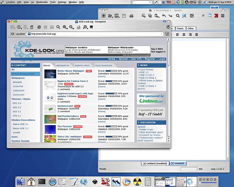Click the first desktop preview in the dock pager
This screenshot has width=234, height=187.
160,181
